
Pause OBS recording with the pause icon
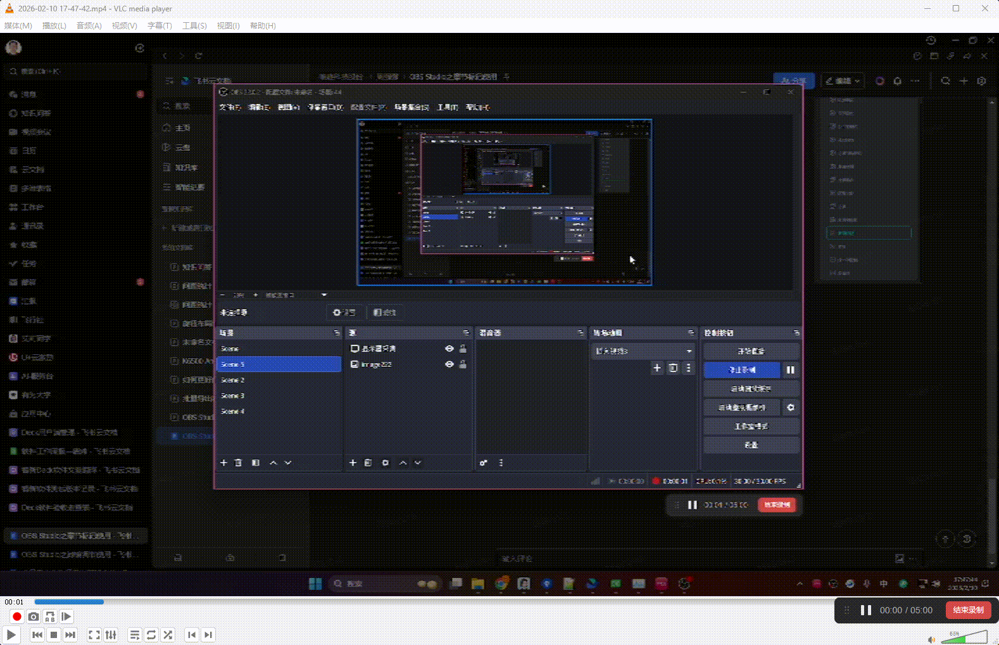coord(791,369)
